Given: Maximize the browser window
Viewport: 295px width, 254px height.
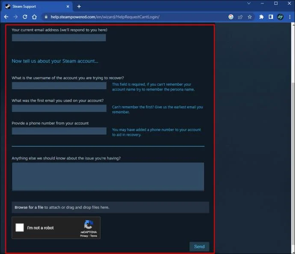Looking at the screenshot, I should click(276, 3).
